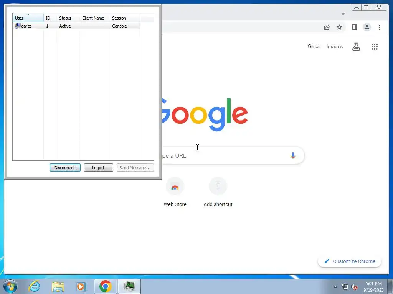Click Customize Chrome button
The height and width of the screenshot is (294, 393).
coord(350,261)
